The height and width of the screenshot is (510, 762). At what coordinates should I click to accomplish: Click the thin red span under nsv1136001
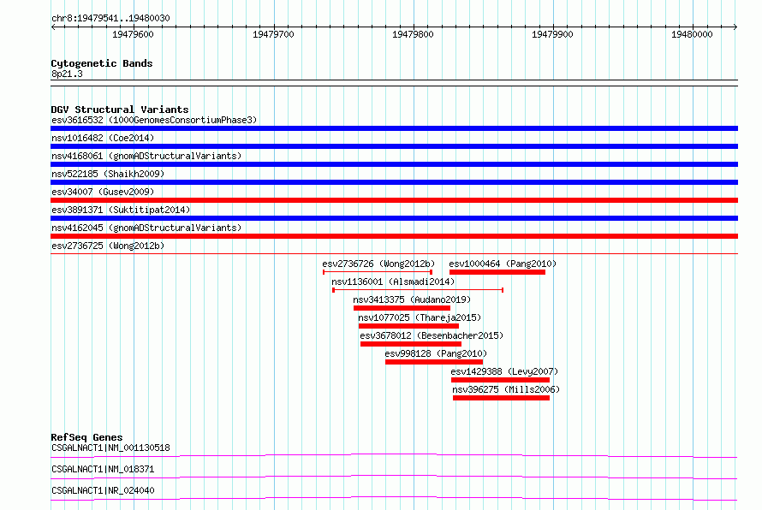point(418,290)
